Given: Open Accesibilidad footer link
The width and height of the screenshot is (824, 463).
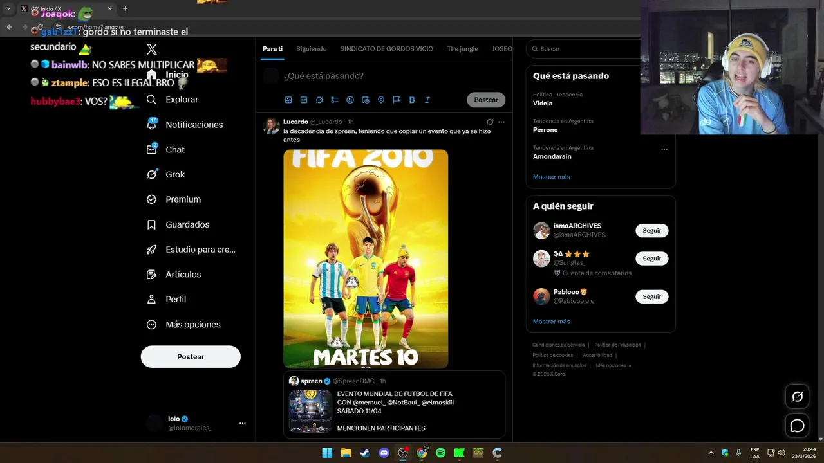Looking at the screenshot, I should click(597, 355).
